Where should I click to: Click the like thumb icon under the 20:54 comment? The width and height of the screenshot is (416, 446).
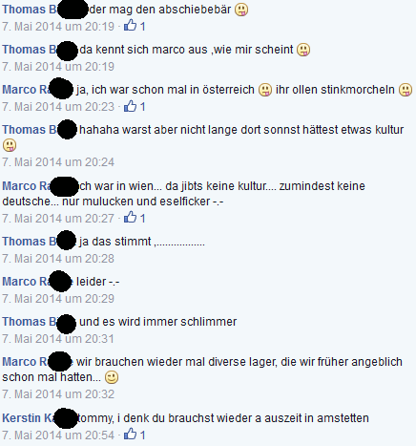click(x=130, y=434)
